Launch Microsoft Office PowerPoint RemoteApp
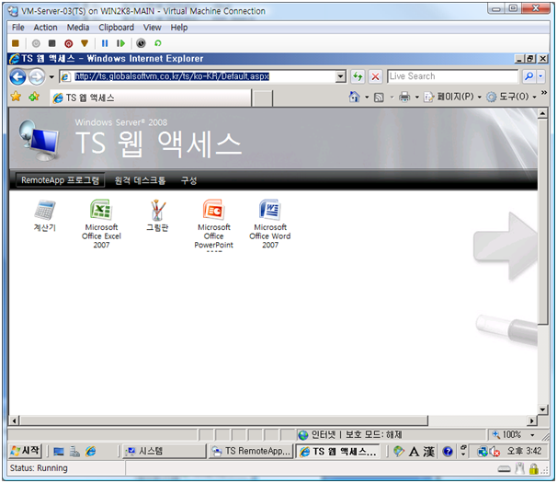The image size is (557, 483). pos(214,224)
